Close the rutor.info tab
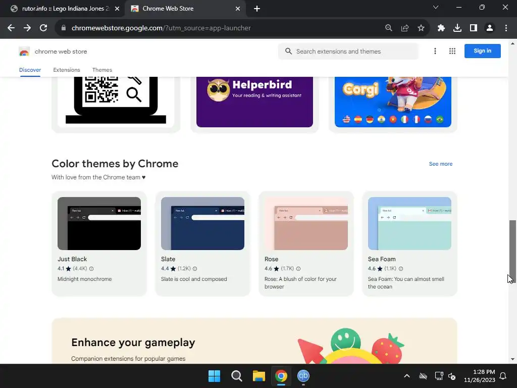The width and height of the screenshot is (517, 388). point(117,9)
